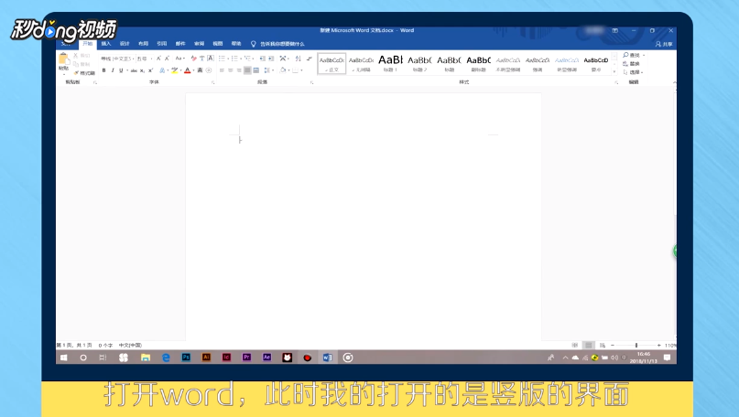Align text left
The width and height of the screenshot is (739, 417).
click(x=222, y=70)
